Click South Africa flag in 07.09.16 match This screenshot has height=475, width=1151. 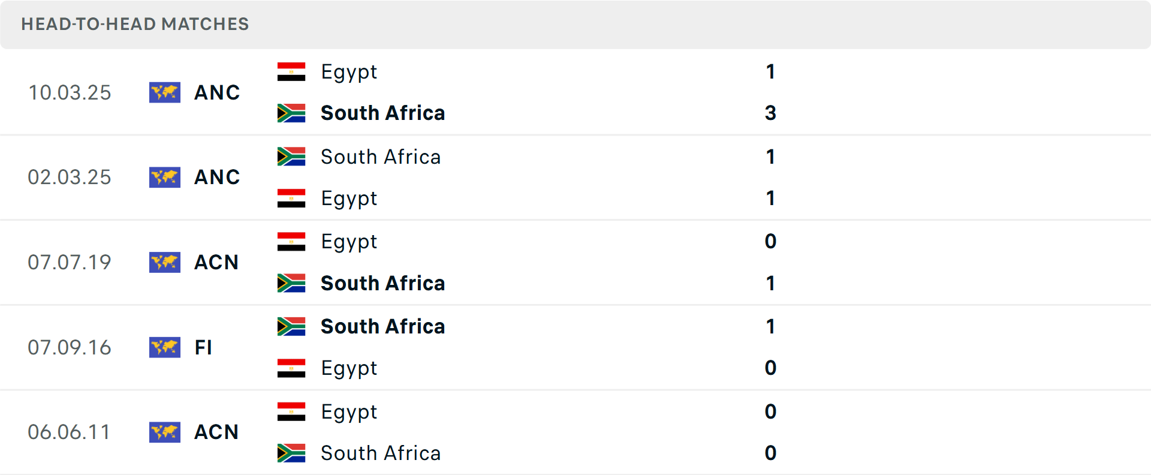tap(291, 326)
